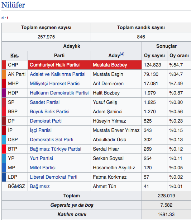Open the Millet Partisi link
The width and height of the screenshot is (191, 220).
pos(43,168)
